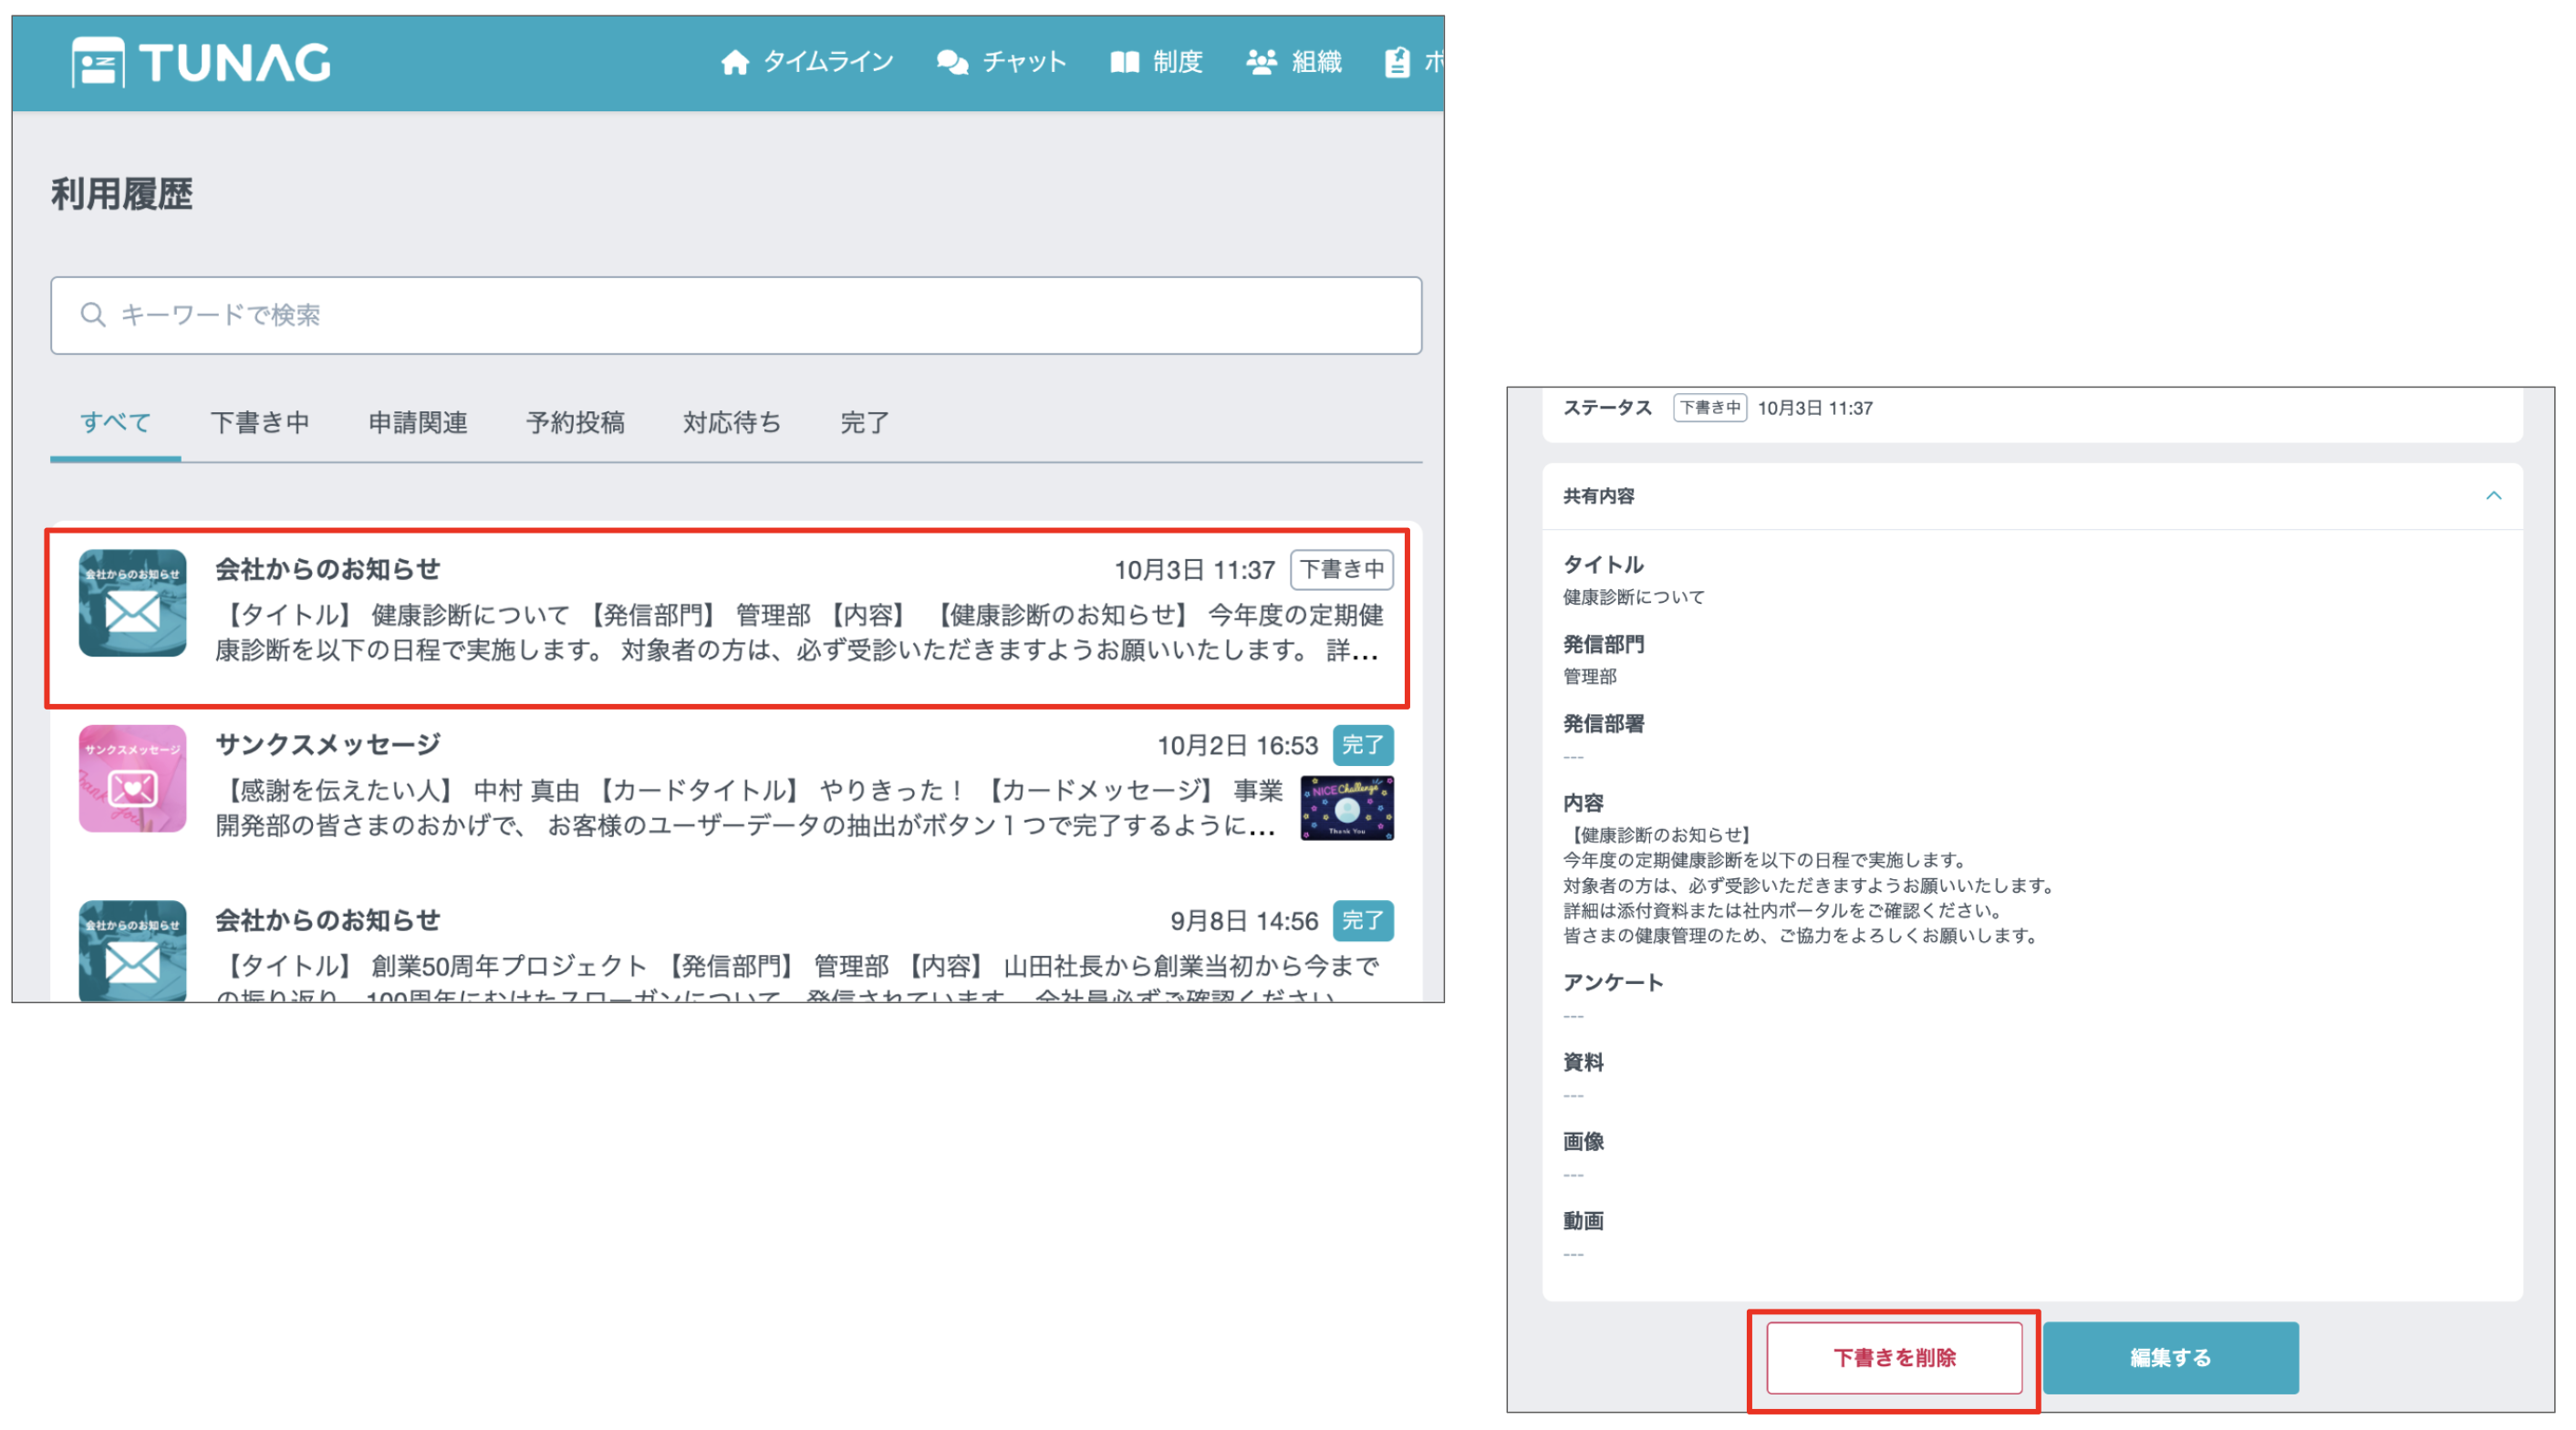This screenshot has height=1430, width=2576.
Task: Switch to the 下書き中 tab
Action: pos(260,423)
